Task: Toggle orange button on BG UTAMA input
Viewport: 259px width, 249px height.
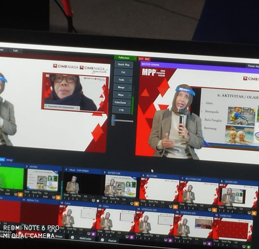Action: [175, 207]
